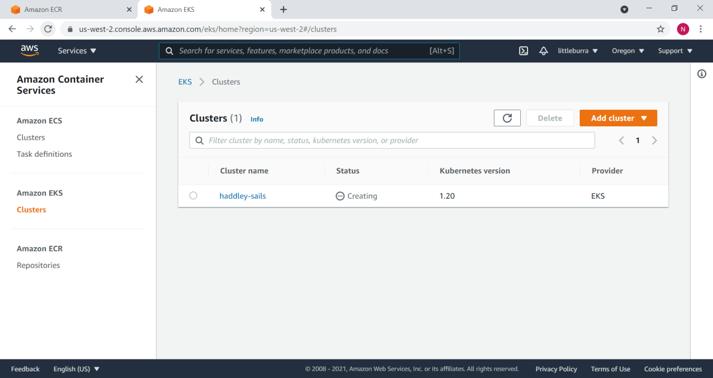Focus the AWS services search box
Viewport: 713px width, 378px height.
click(x=309, y=51)
